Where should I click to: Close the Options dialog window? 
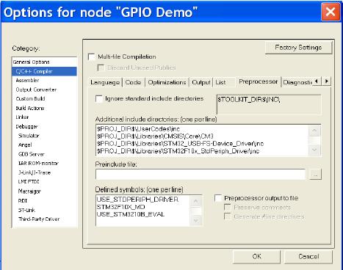click(x=331, y=11)
